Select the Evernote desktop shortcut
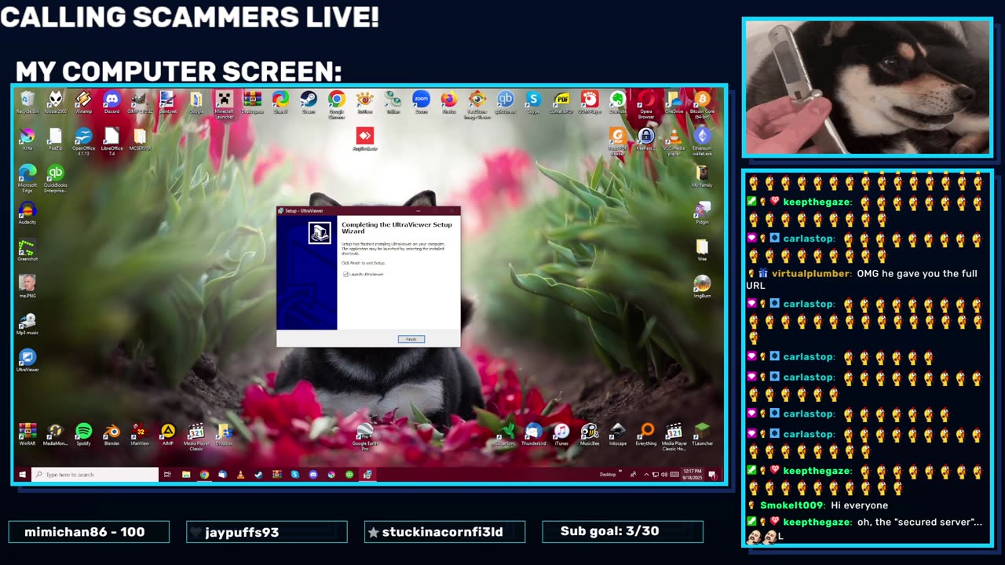 click(618, 103)
